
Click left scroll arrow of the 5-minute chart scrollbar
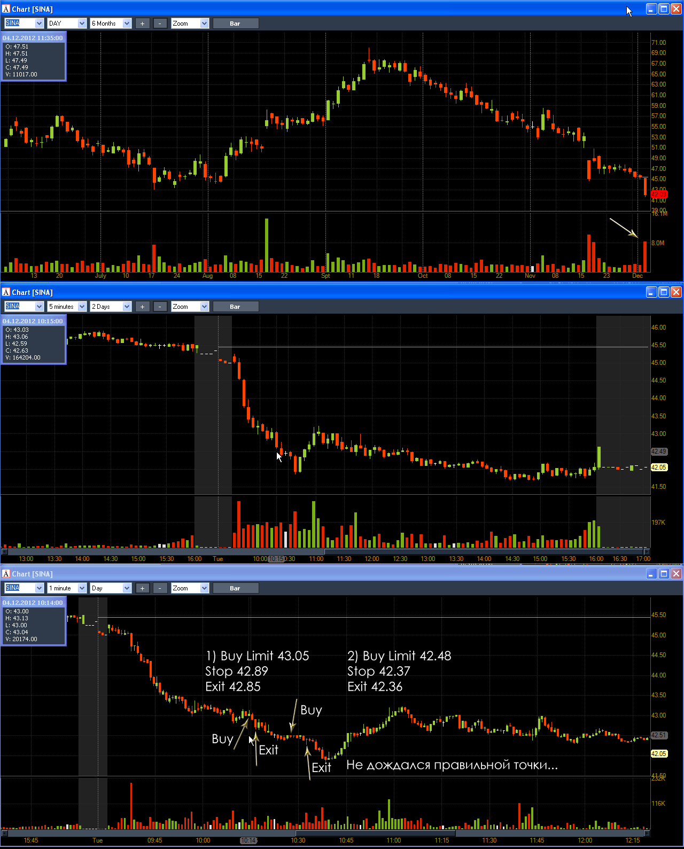pyautogui.click(x=4, y=551)
